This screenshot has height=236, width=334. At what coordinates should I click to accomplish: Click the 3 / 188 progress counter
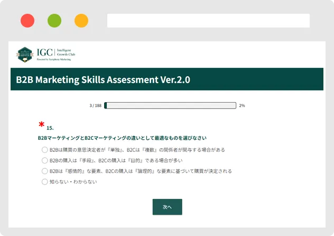pos(96,105)
